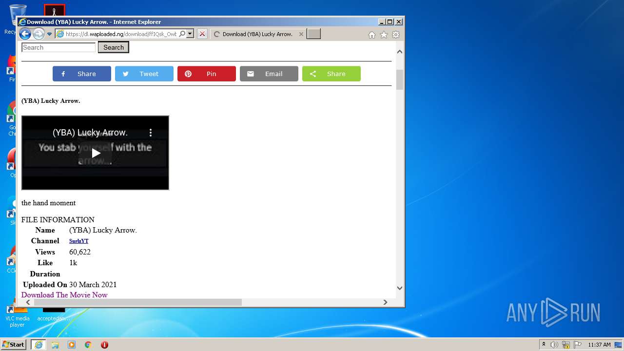Open Google Chrome taskbar icon
624x351 pixels.
coord(88,345)
